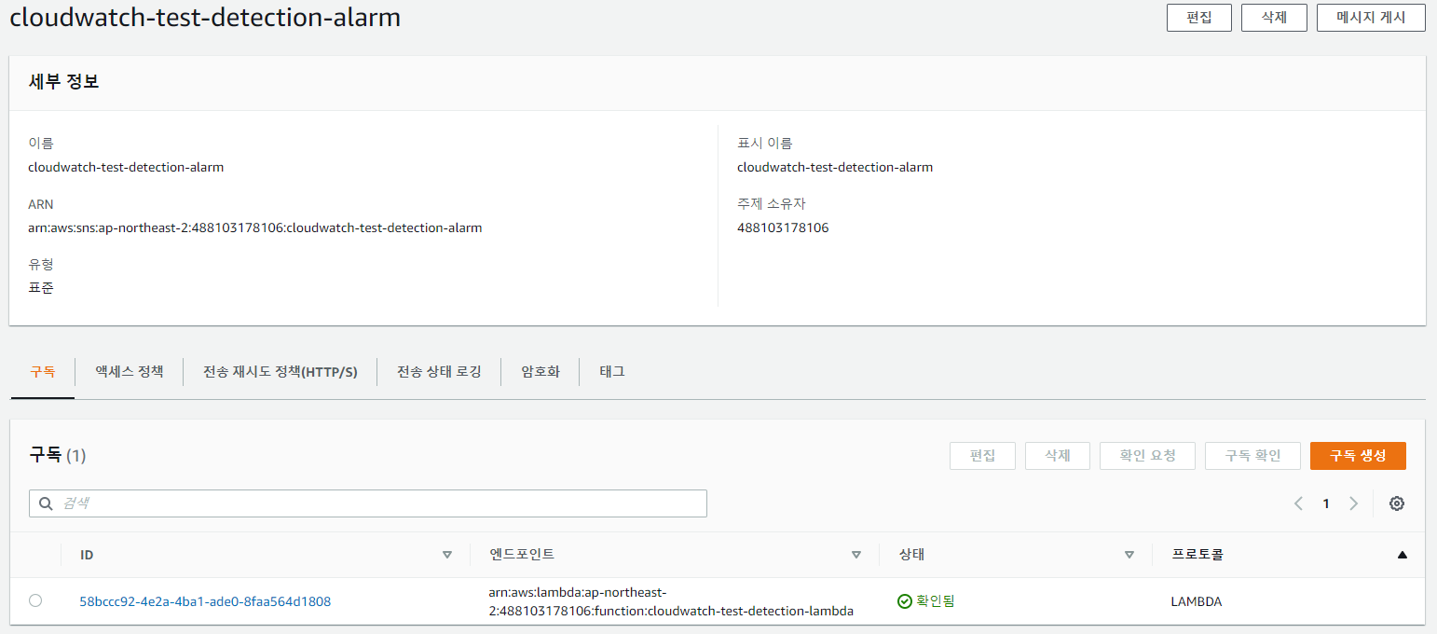The image size is (1437, 634).
Task: Click the 프로토콜 column header label
Action: point(1197,555)
